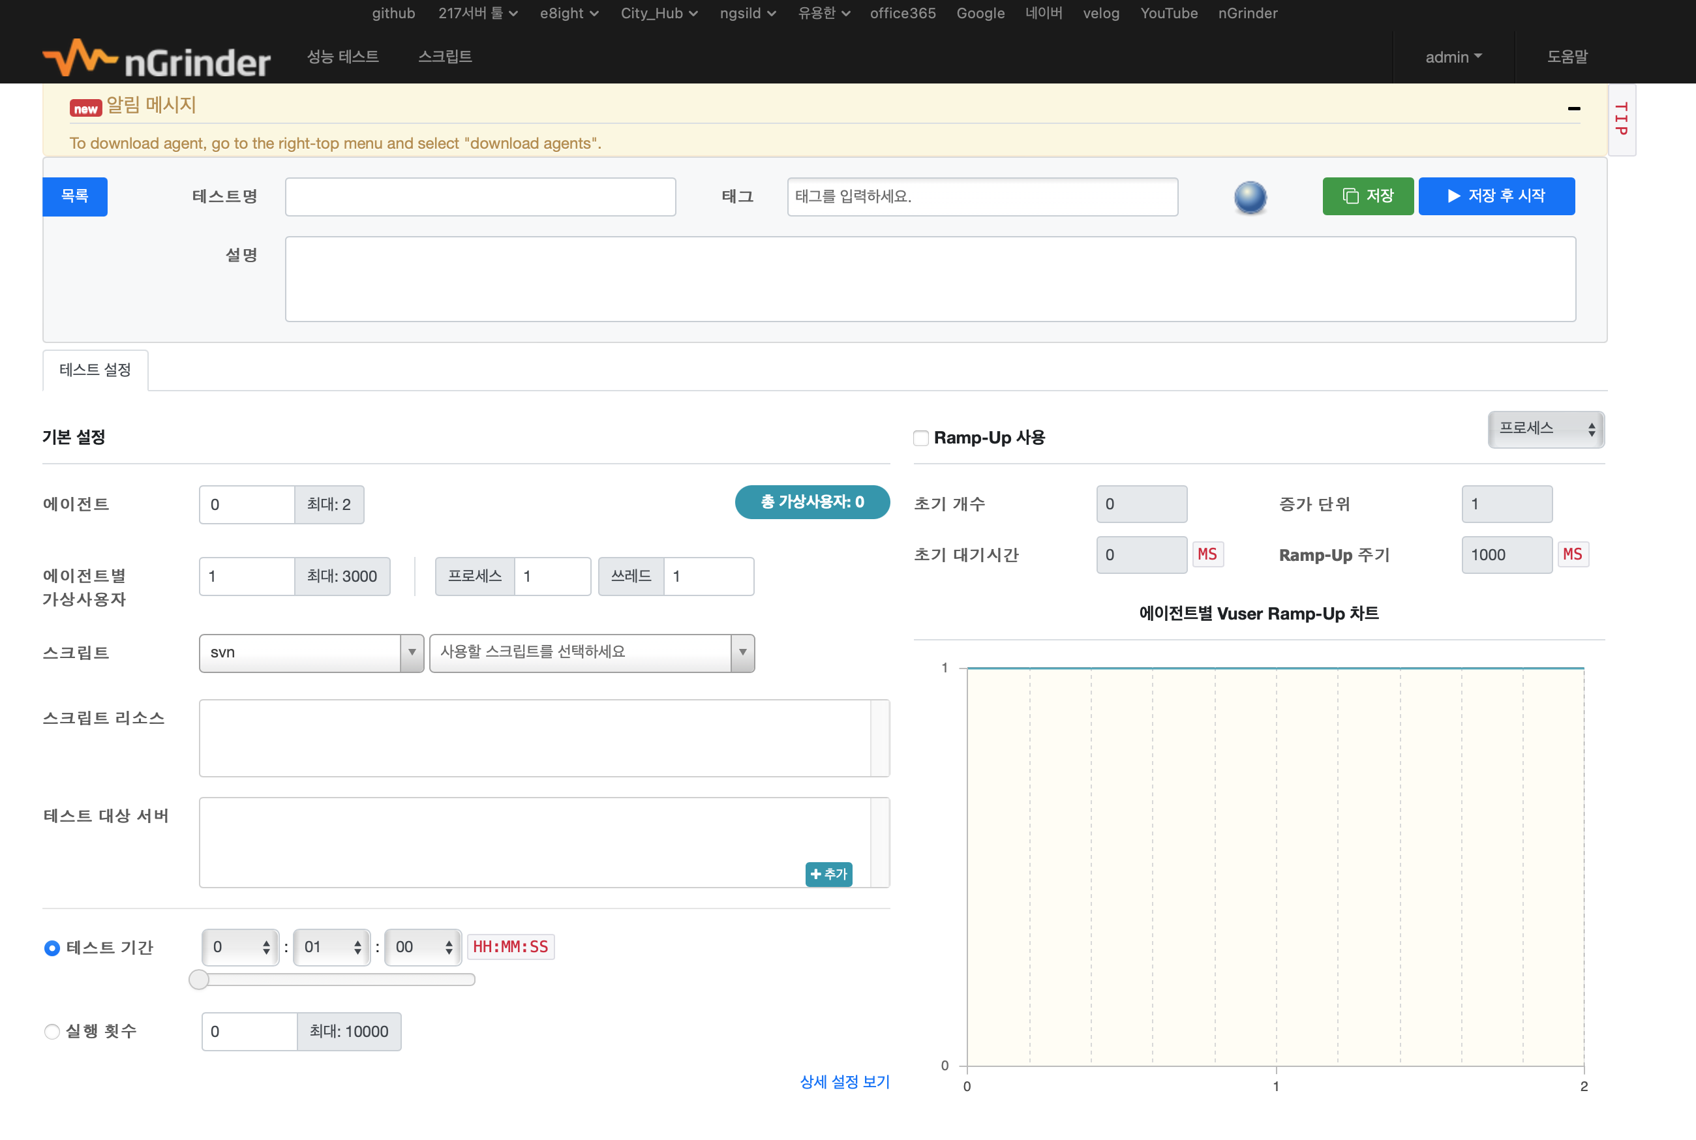The height and width of the screenshot is (1140, 1696).
Task: Expand the 프로세스 ramp-up type dropdown
Action: pos(1545,430)
